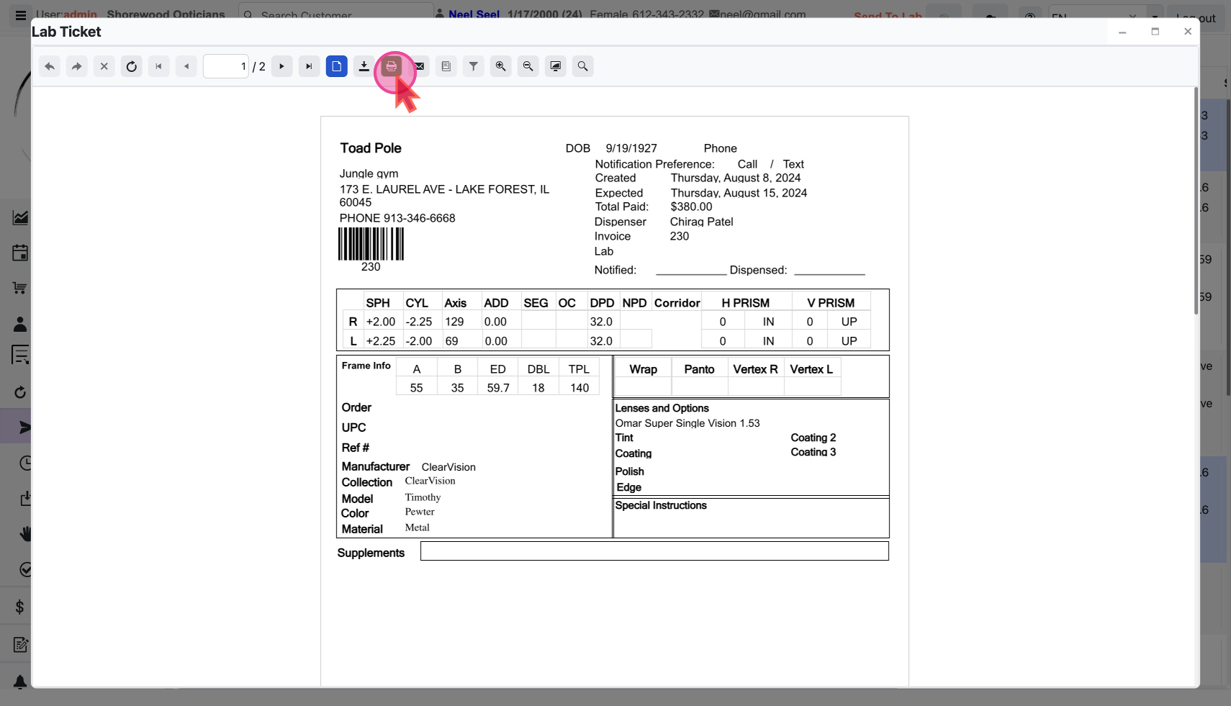Navigate back in report history
Viewport: 1231px width, 706px height.
50,66
